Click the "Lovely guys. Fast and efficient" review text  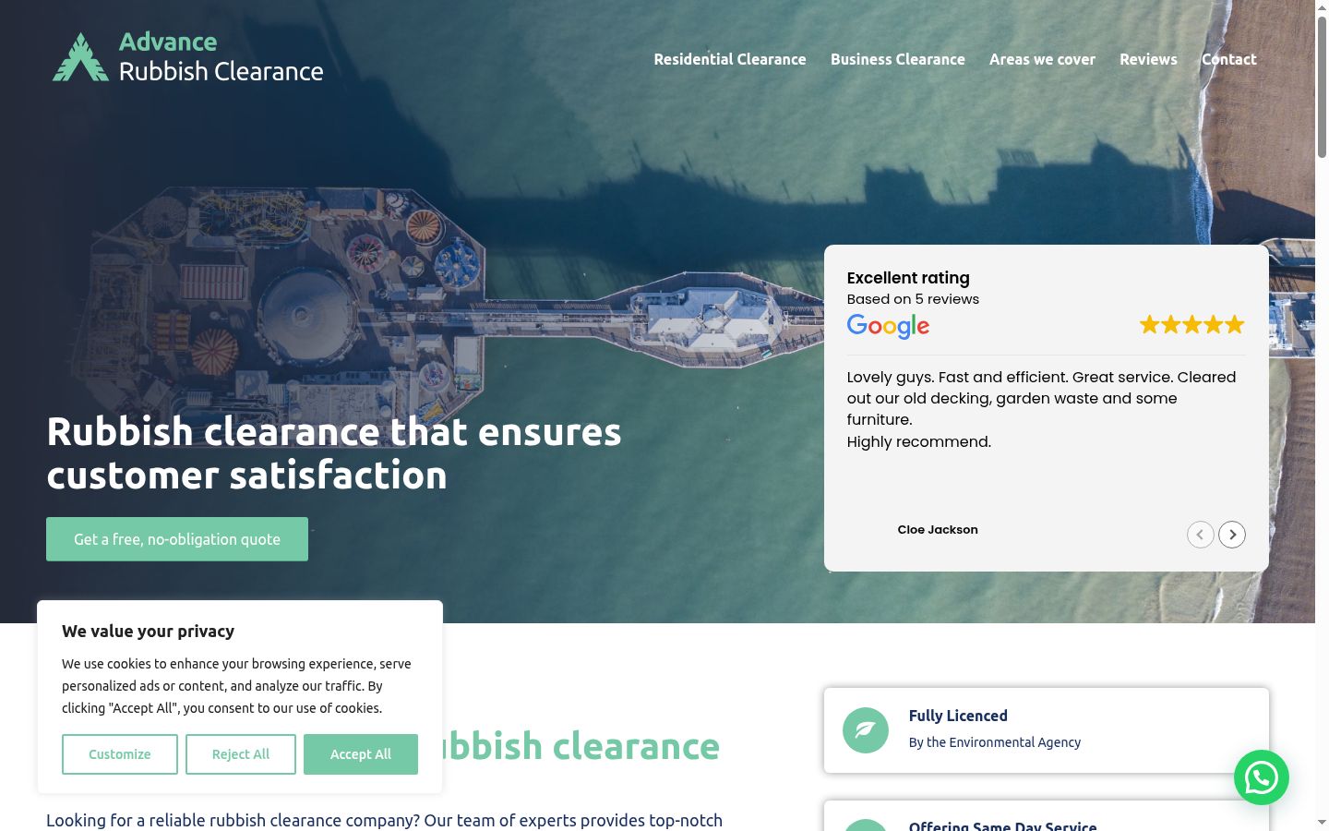(1041, 409)
